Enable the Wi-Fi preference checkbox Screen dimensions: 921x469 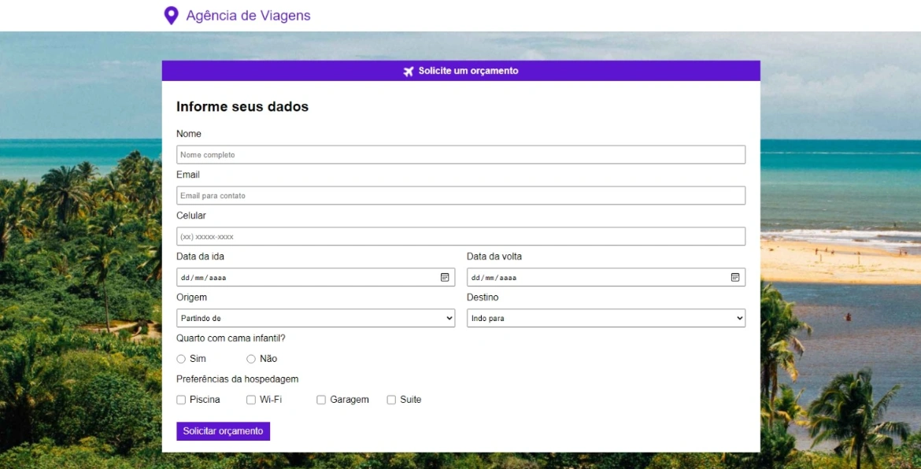click(251, 400)
